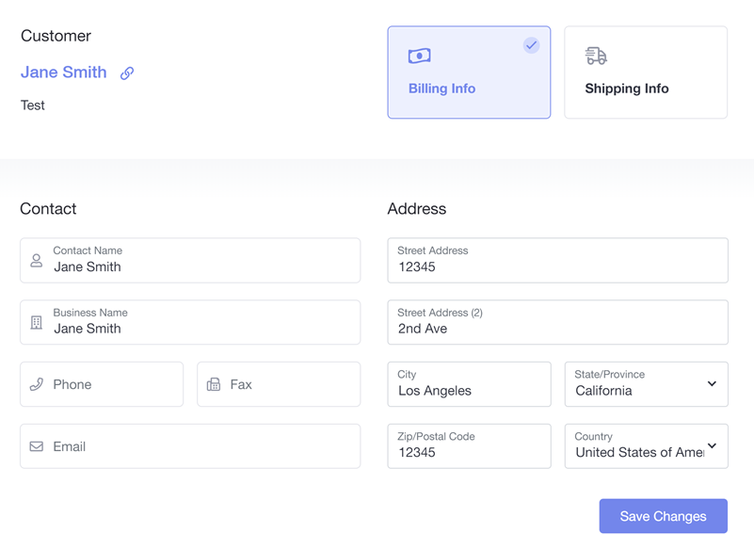Click the Street Address (2) field
754x549 pixels.
click(x=557, y=322)
